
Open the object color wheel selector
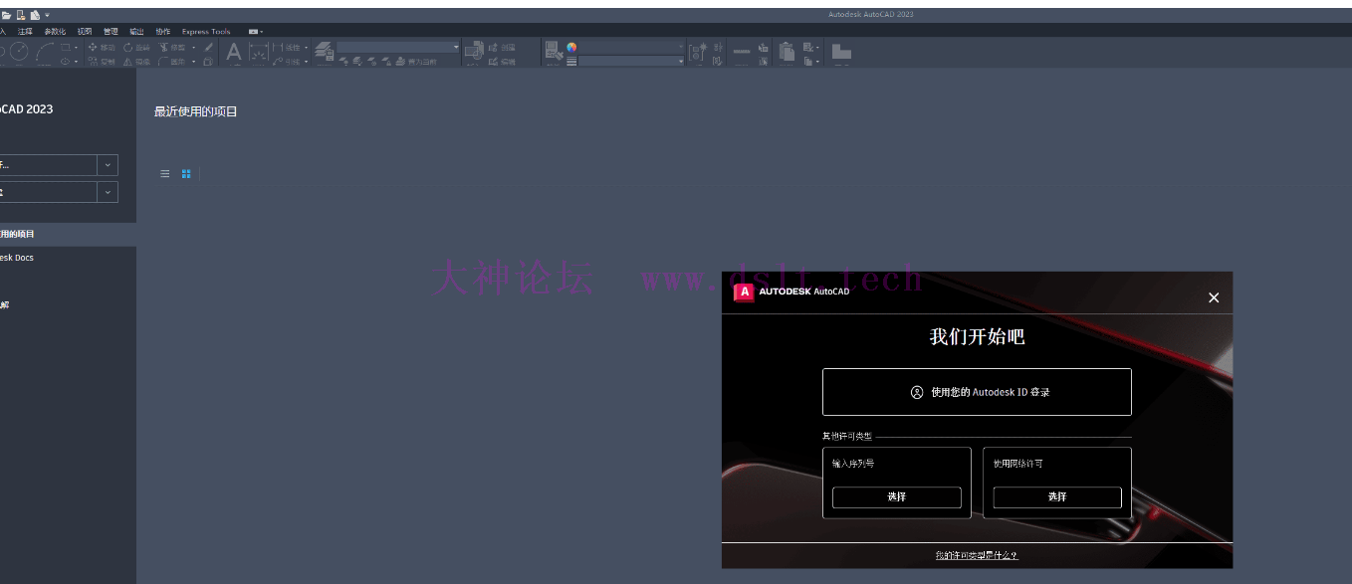click(x=572, y=47)
